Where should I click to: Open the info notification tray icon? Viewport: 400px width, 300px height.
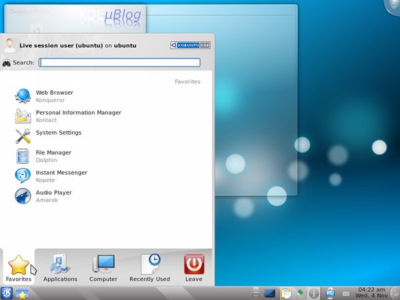click(x=314, y=293)
